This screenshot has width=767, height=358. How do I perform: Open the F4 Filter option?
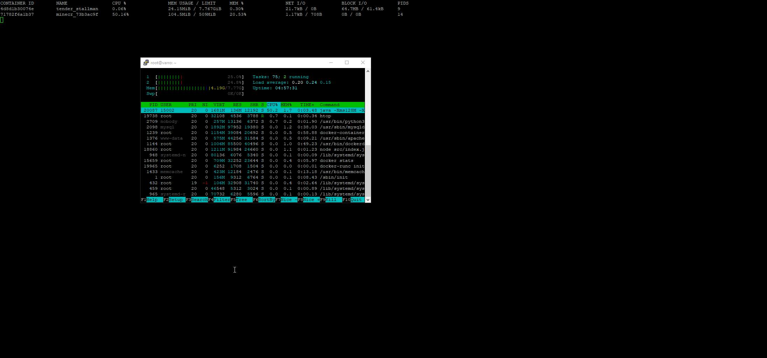coord(222,200)
